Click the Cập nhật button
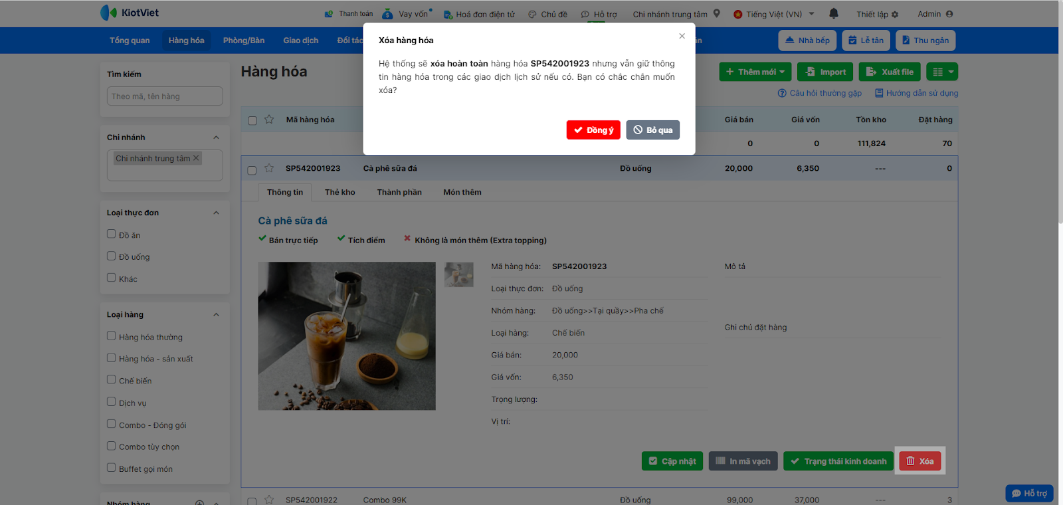1063x505 pixels. pyautogui.click(x=672, y=461)
